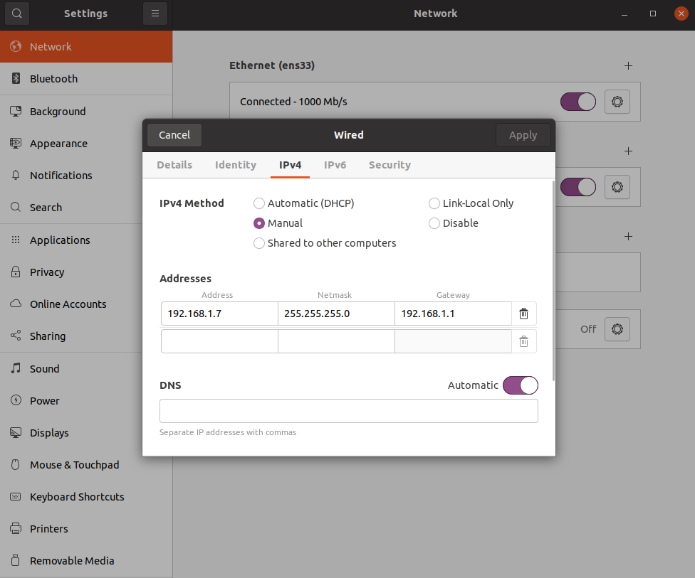The height and width of the screenshot is (578, 695).
Task: Click the DNS servers input field
Action: pos(349,411)
